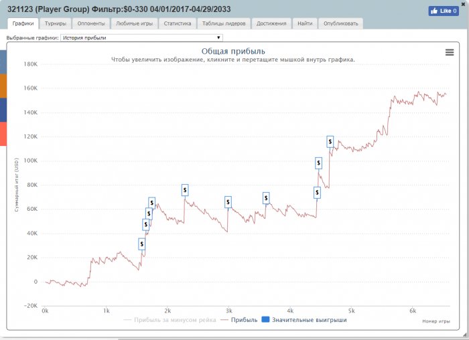Click the $ win marker just above 40K

click(x=145, y=224)
